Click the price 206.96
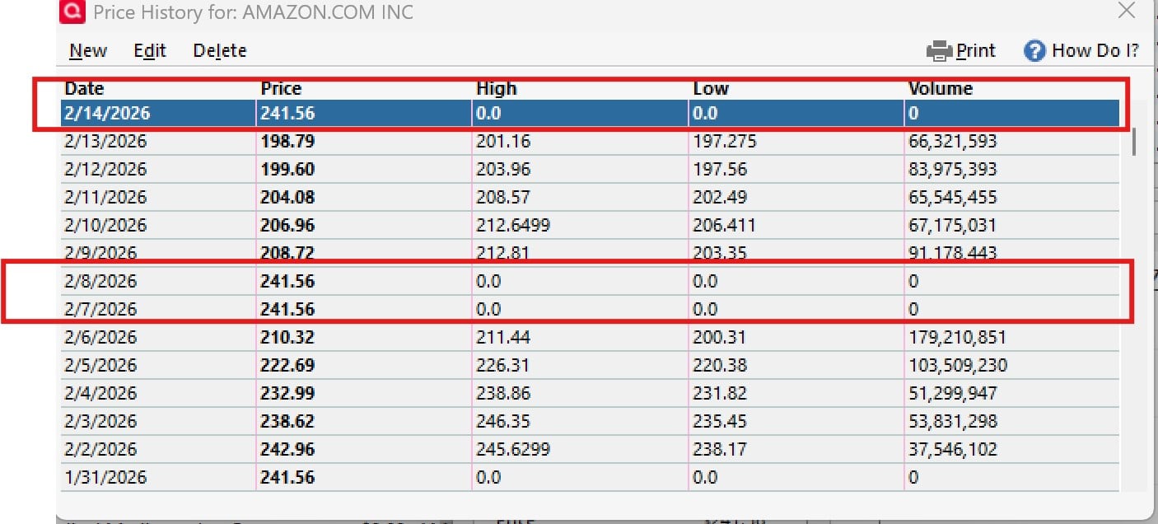 (287, 226)
